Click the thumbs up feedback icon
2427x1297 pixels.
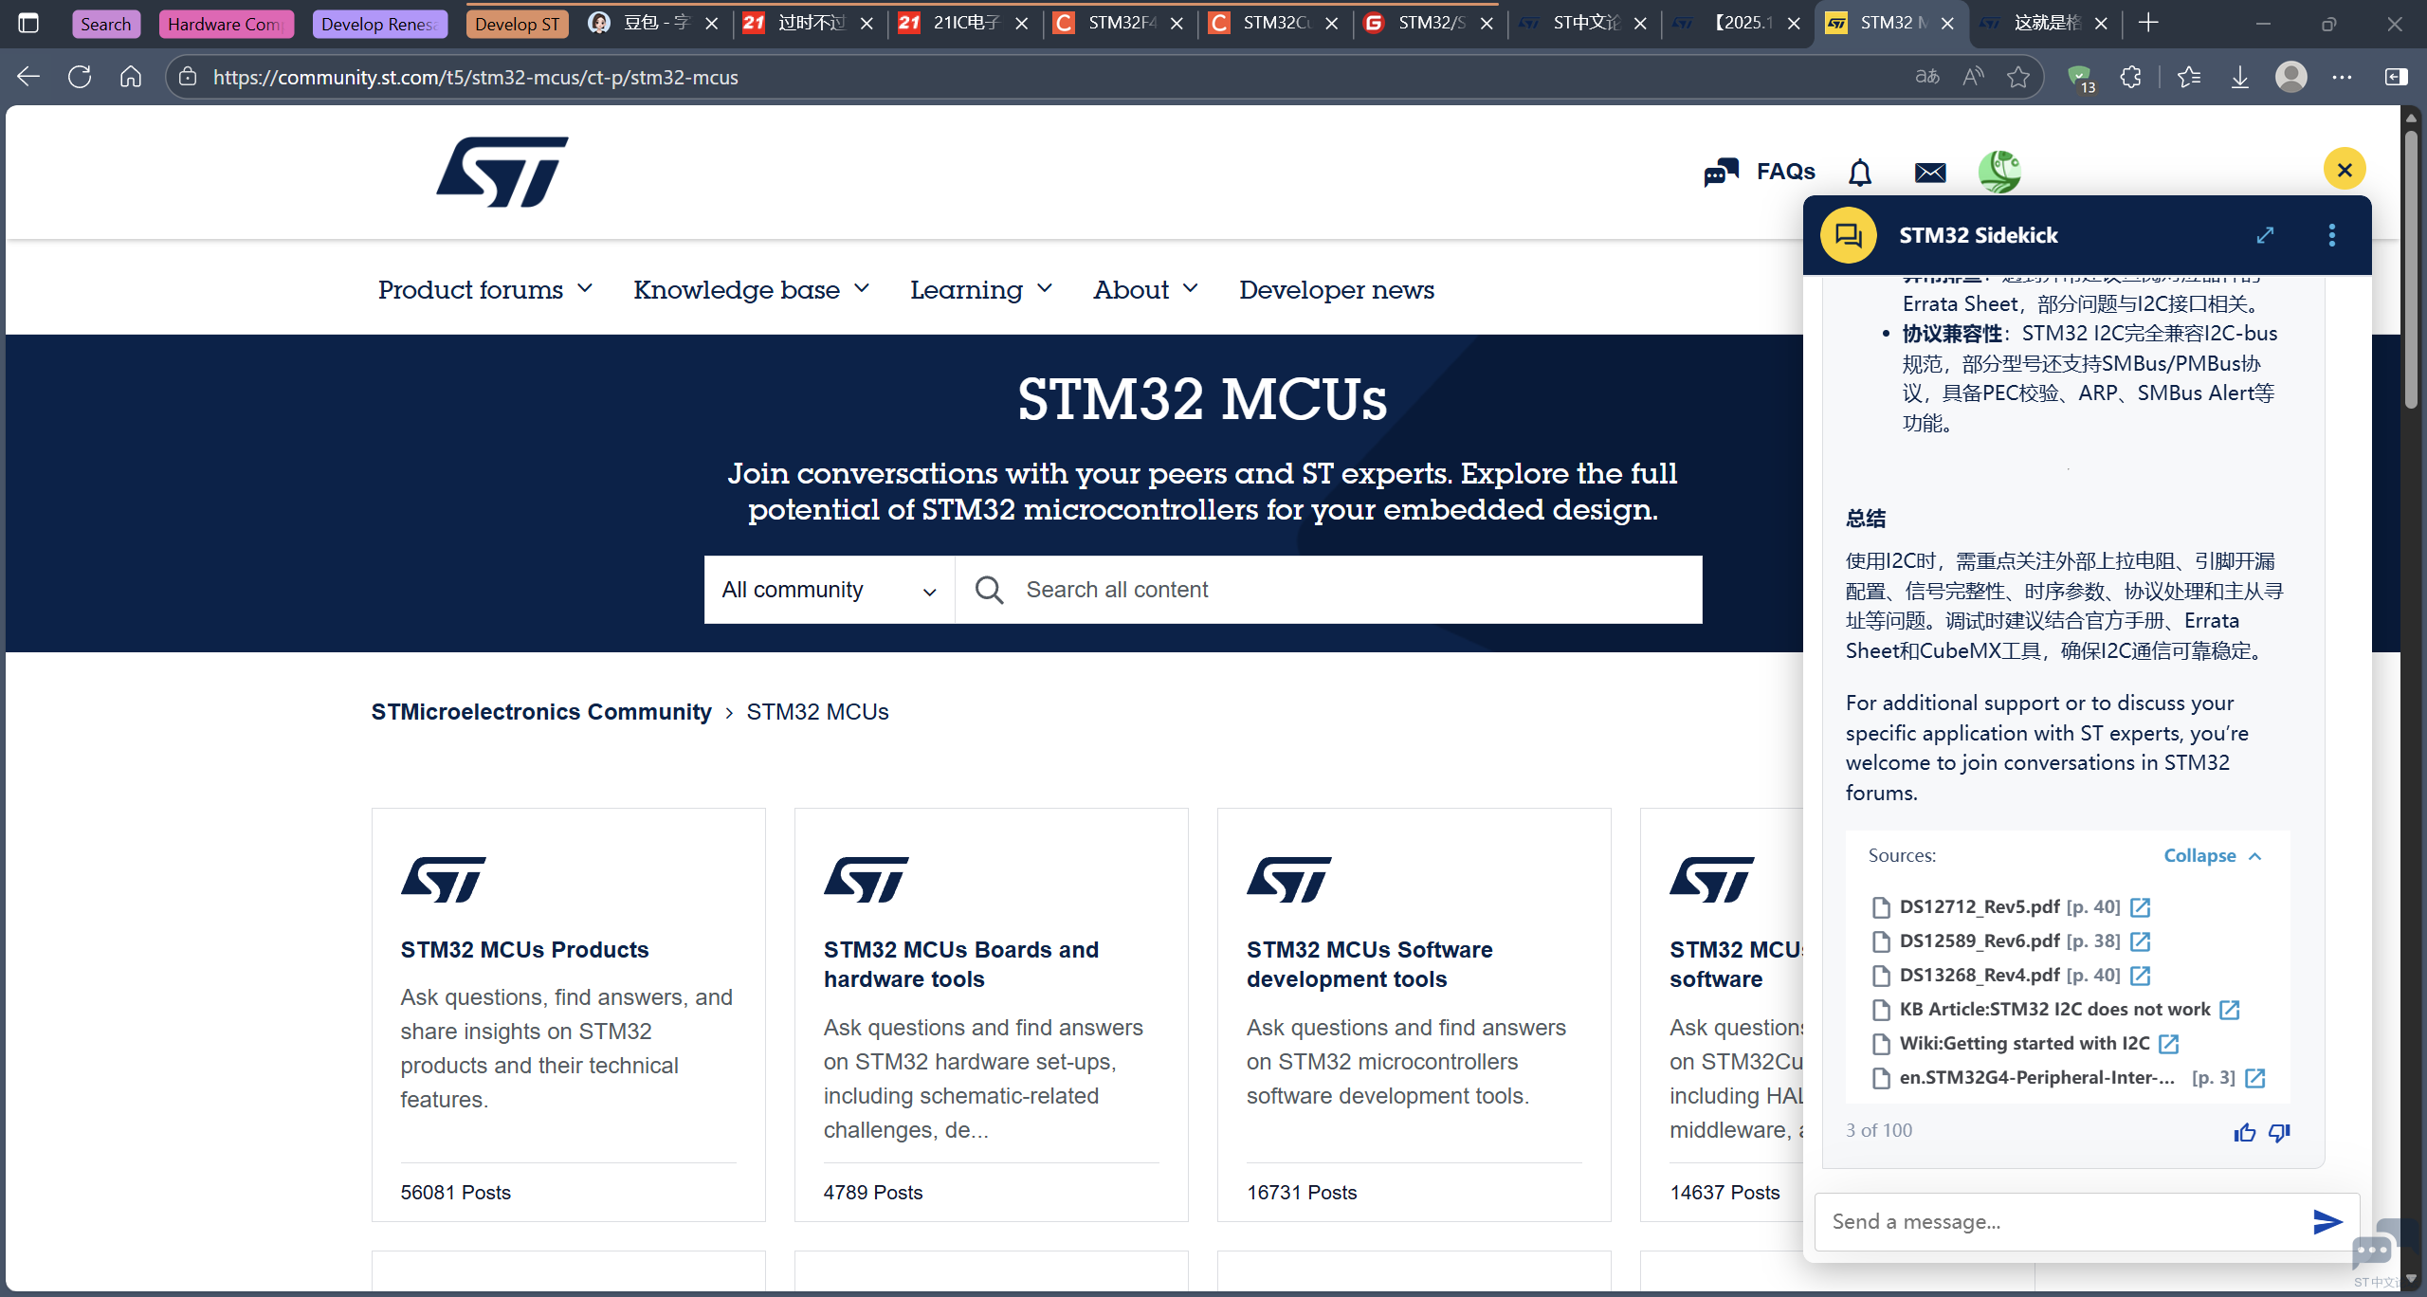click(2244, 1132)
